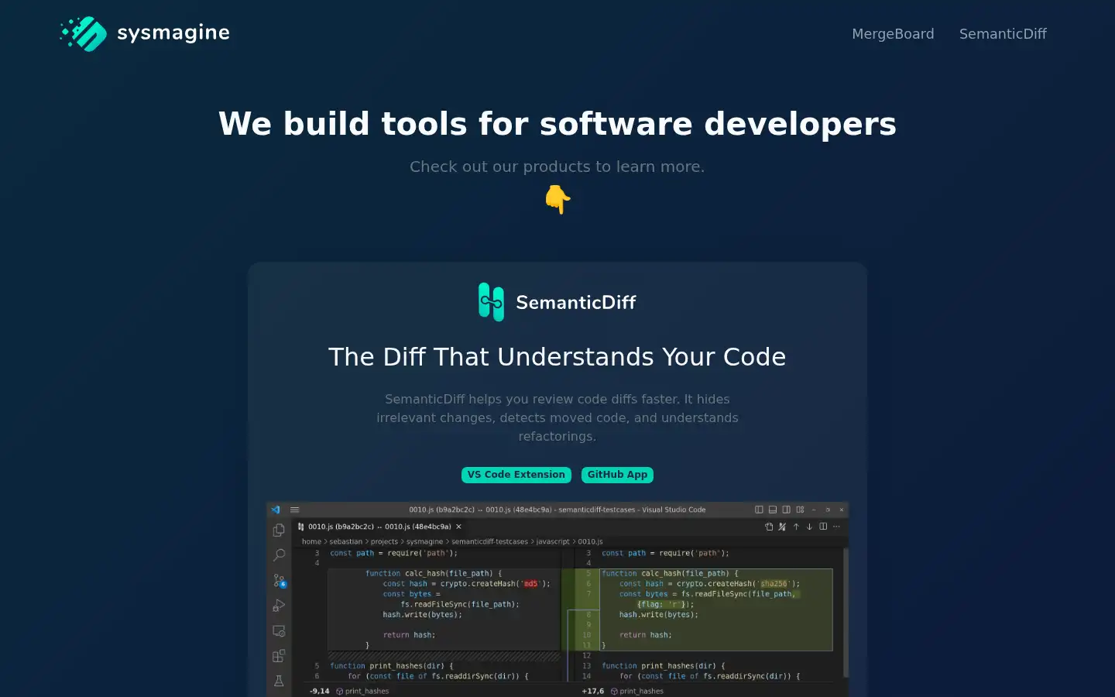Click the red highlighted 'md5' string in left pane
Image resolution: width=1115 pixels, height=697 pixels.
point(530,584)
